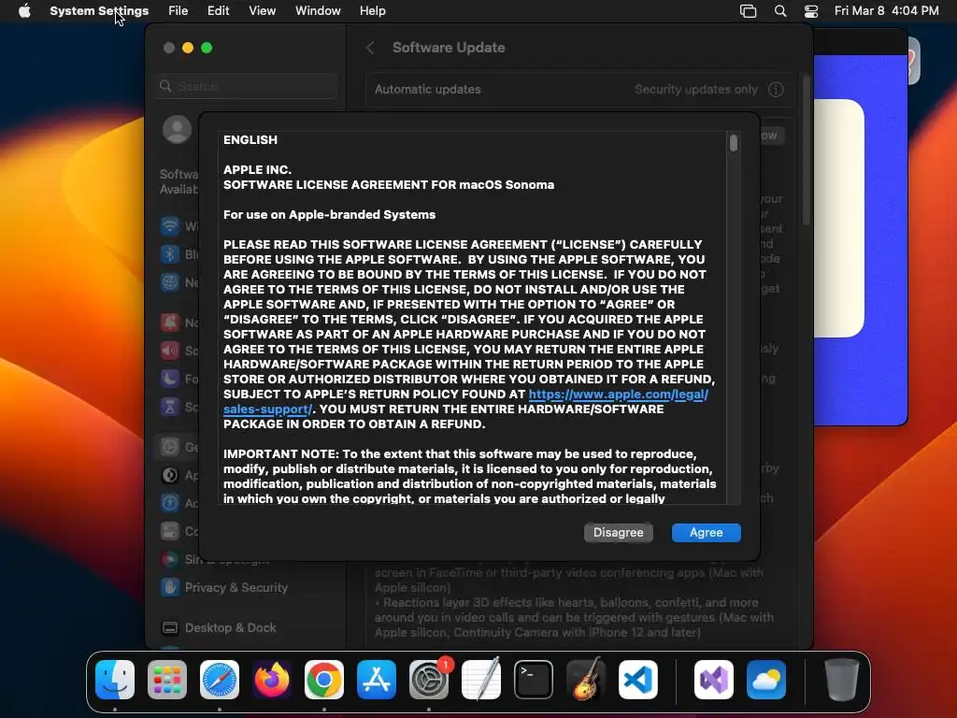Click the Network globe sidebar icon

[x=170, y=282]
